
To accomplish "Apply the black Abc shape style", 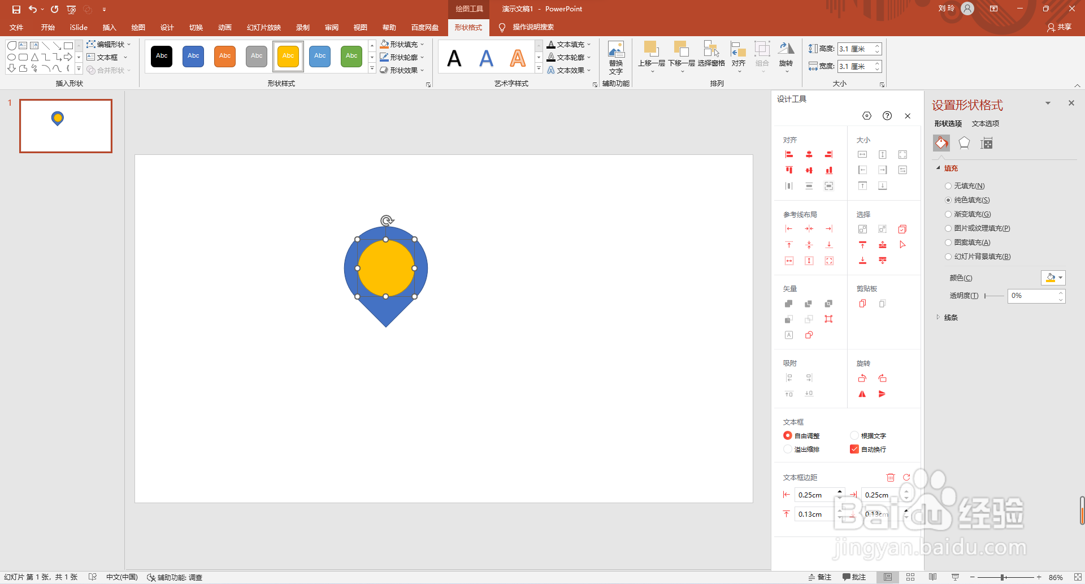I will click(162, 56).
